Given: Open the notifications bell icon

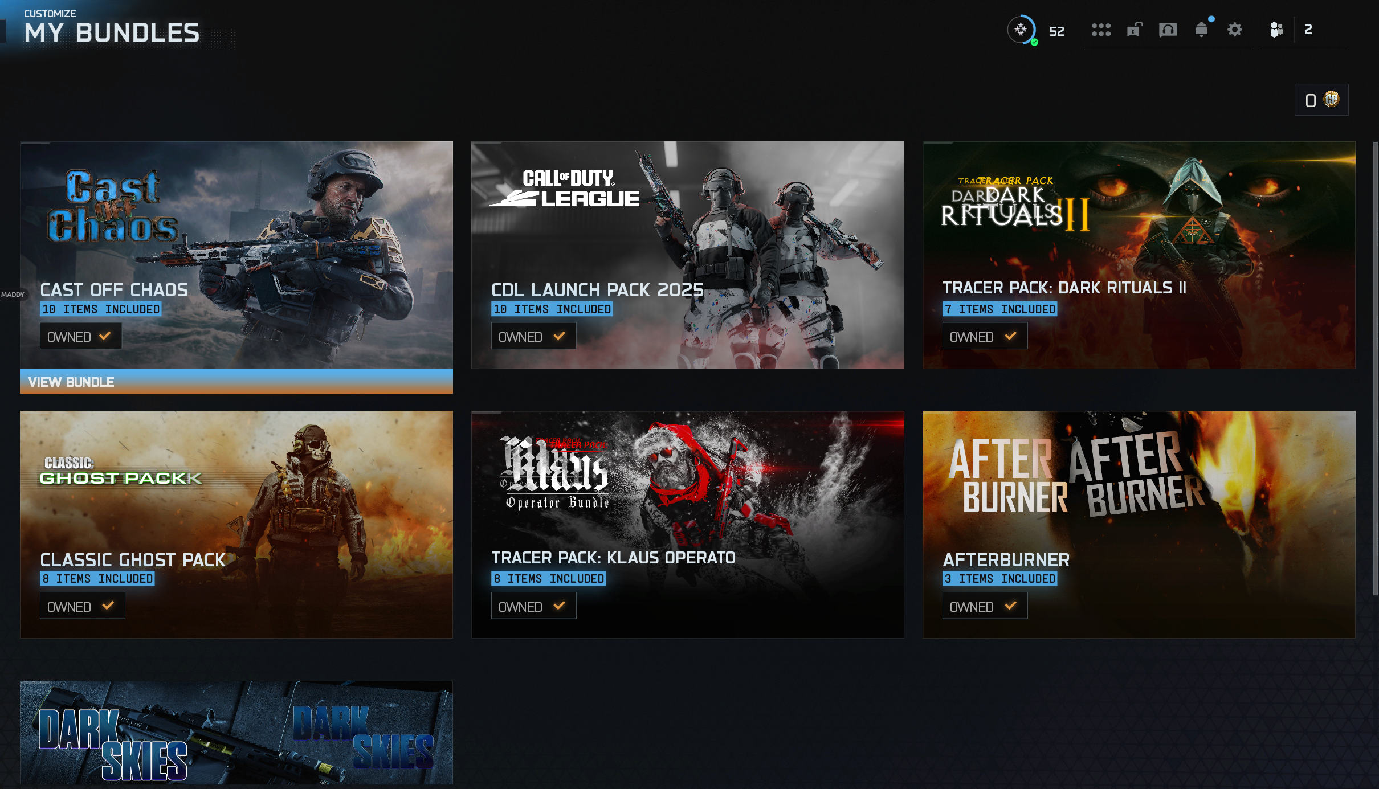Looking at the screenshot, I should pyautogui.click(x=1202, y=29).
